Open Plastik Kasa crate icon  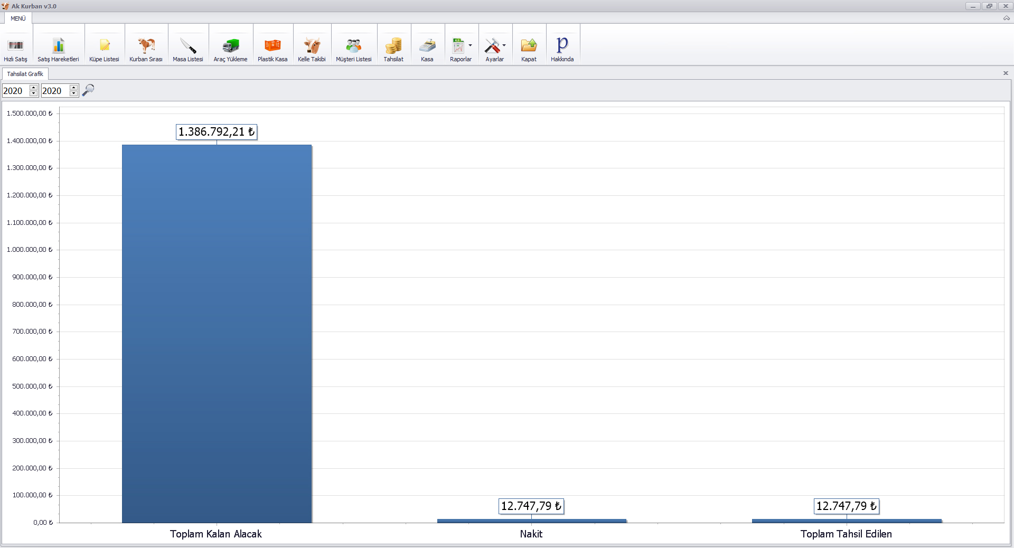pyautogui.click(x=273, y=46)
